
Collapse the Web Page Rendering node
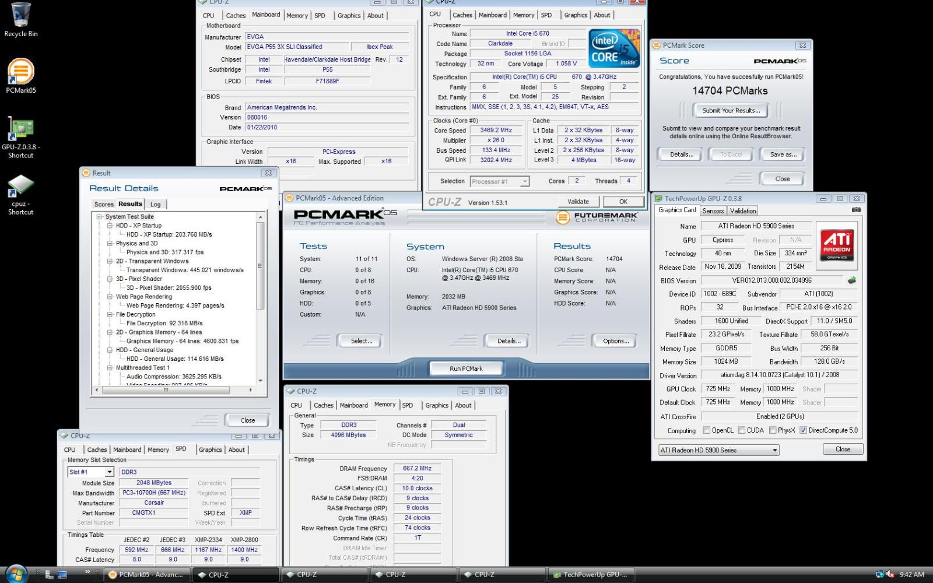pyautogui.click(x=110, y=297)
